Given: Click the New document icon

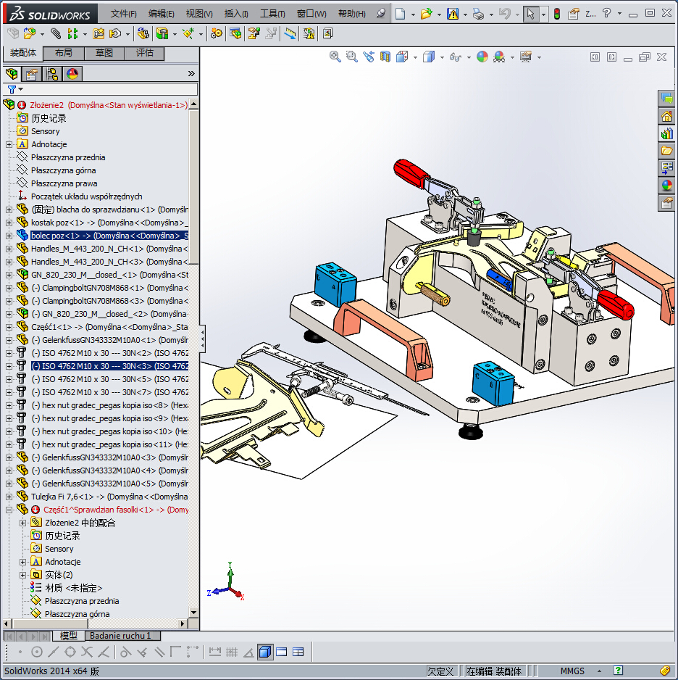Looking at the screenshot, I should pyautogui.click(x=401, y=14).
